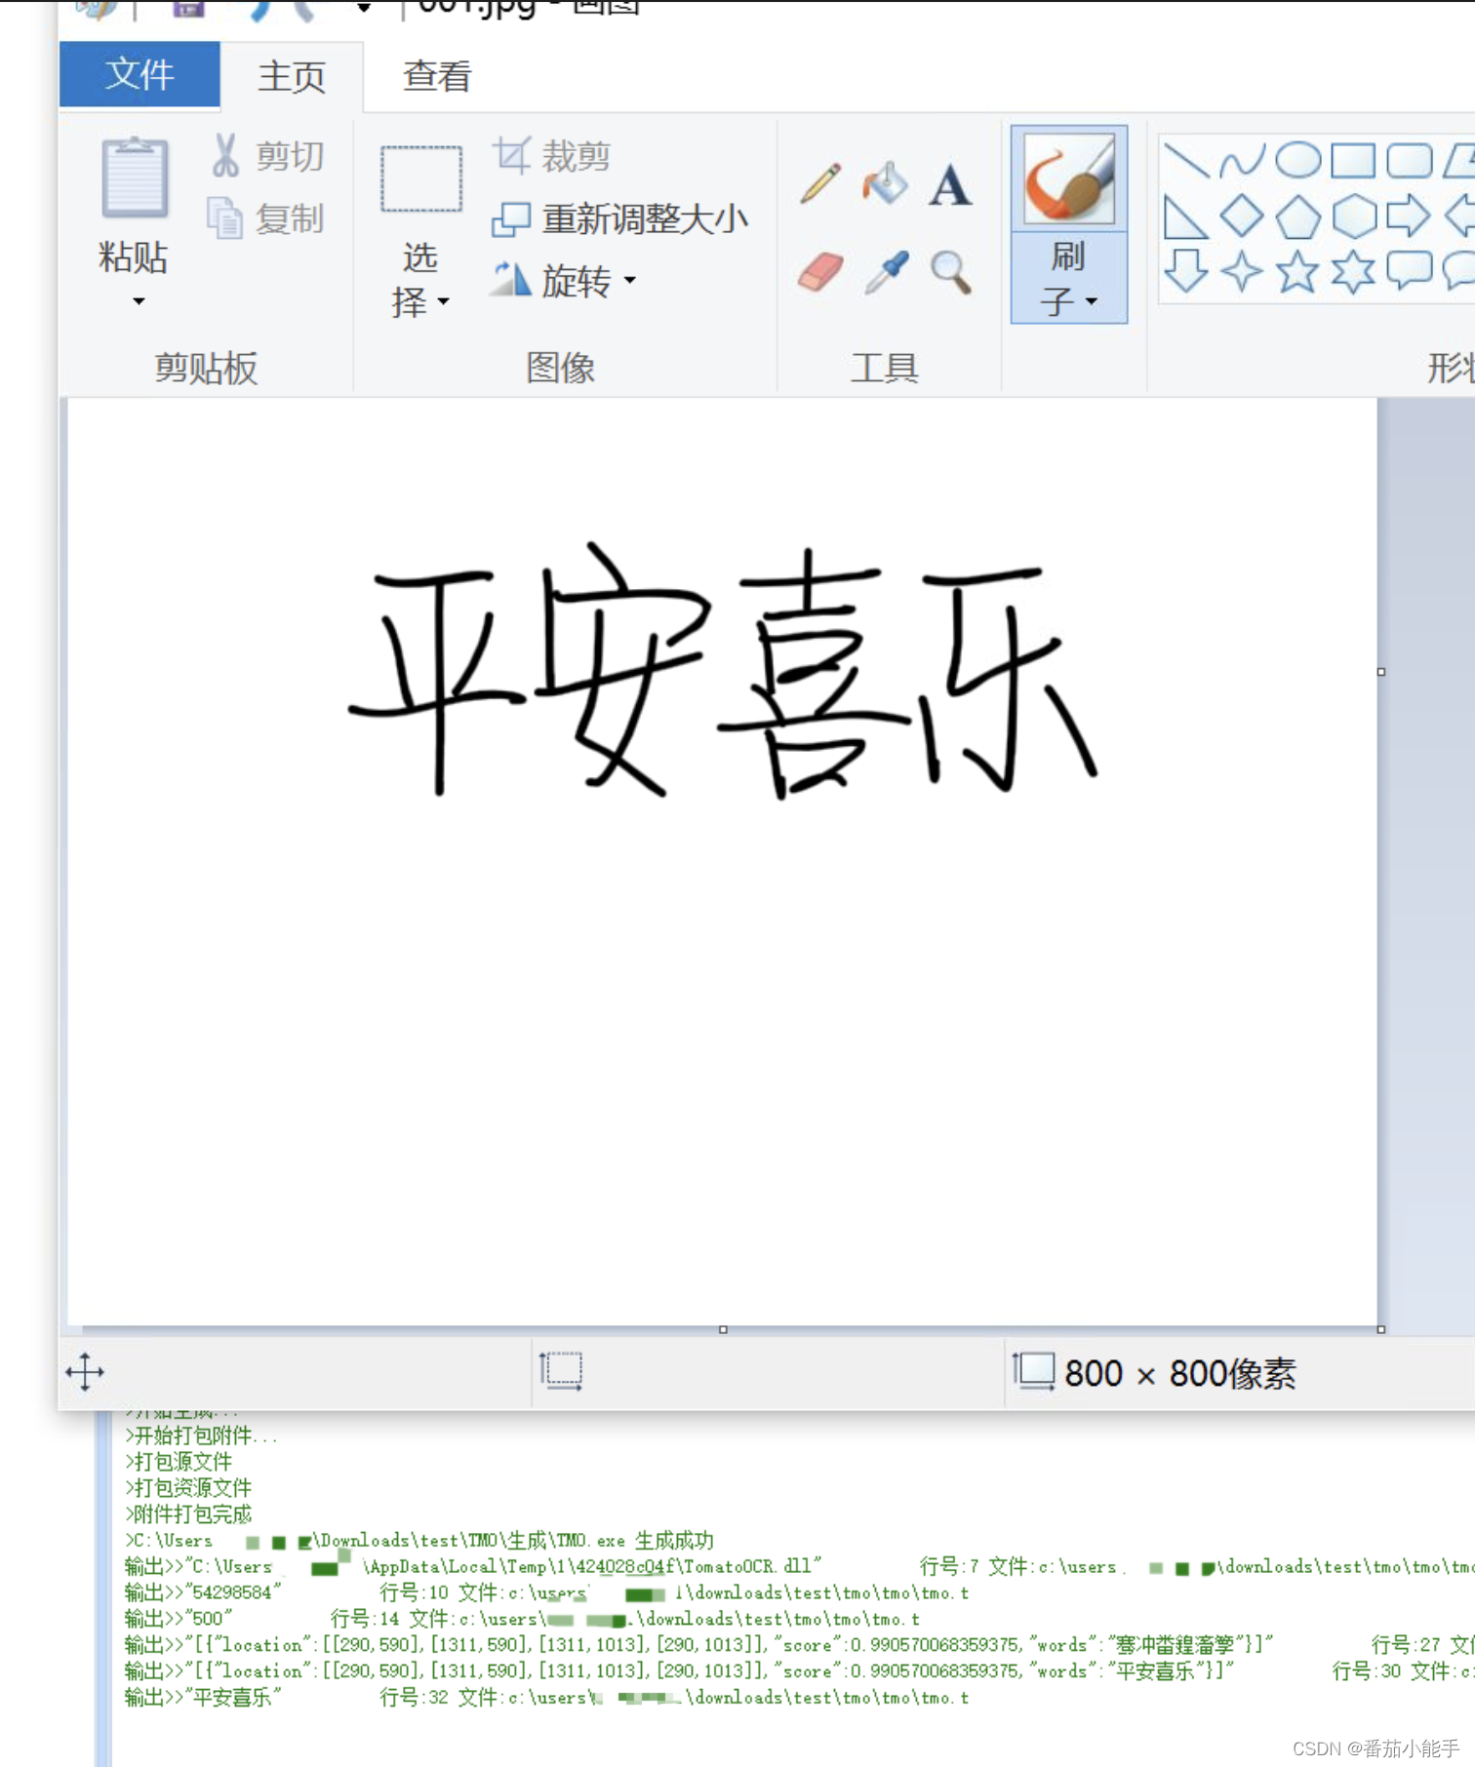Click the 行号:14 line number text

(366, 1619)
